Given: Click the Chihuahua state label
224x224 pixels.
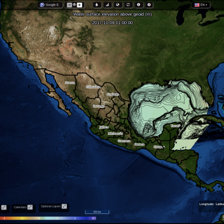Looking at the screenshot, I should click(93, 87).
